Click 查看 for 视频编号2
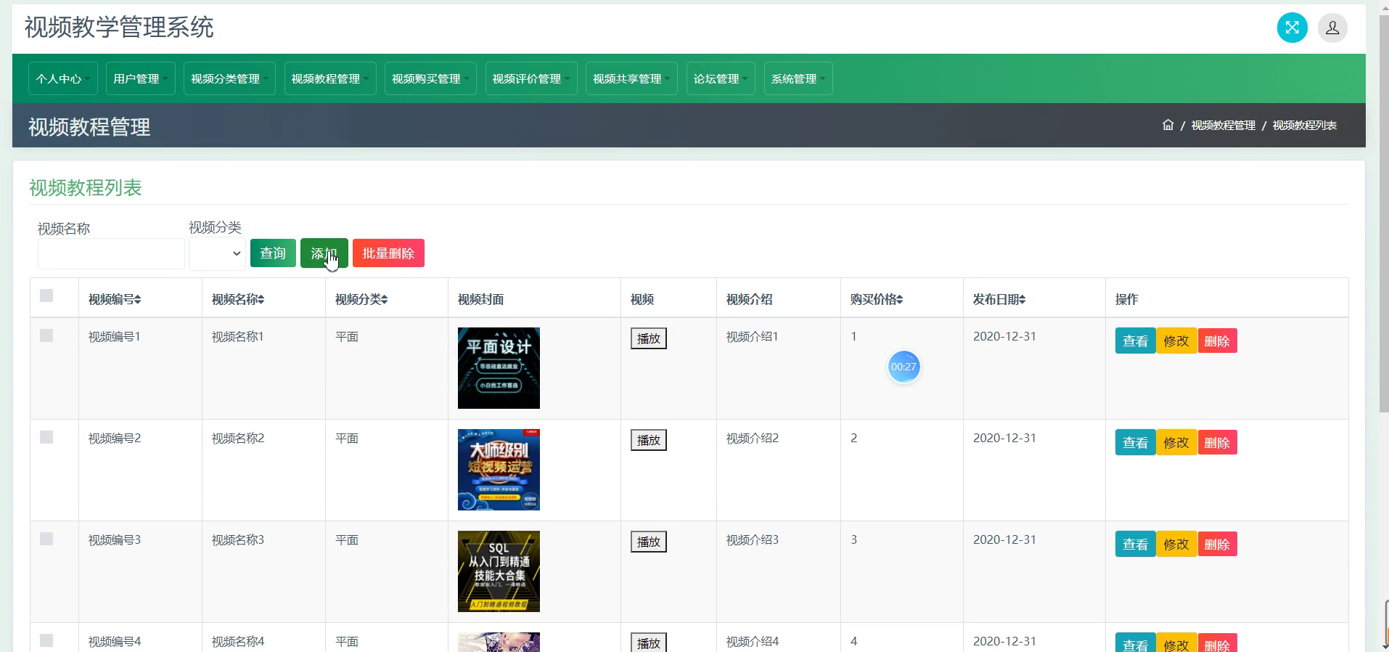 (x=1135, y=443)
